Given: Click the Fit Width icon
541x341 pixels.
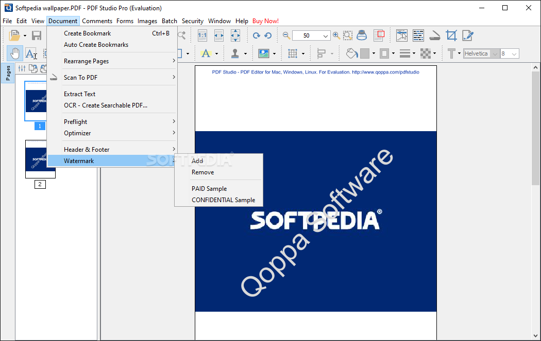Looking at the screenshot, I should (219, 35).
